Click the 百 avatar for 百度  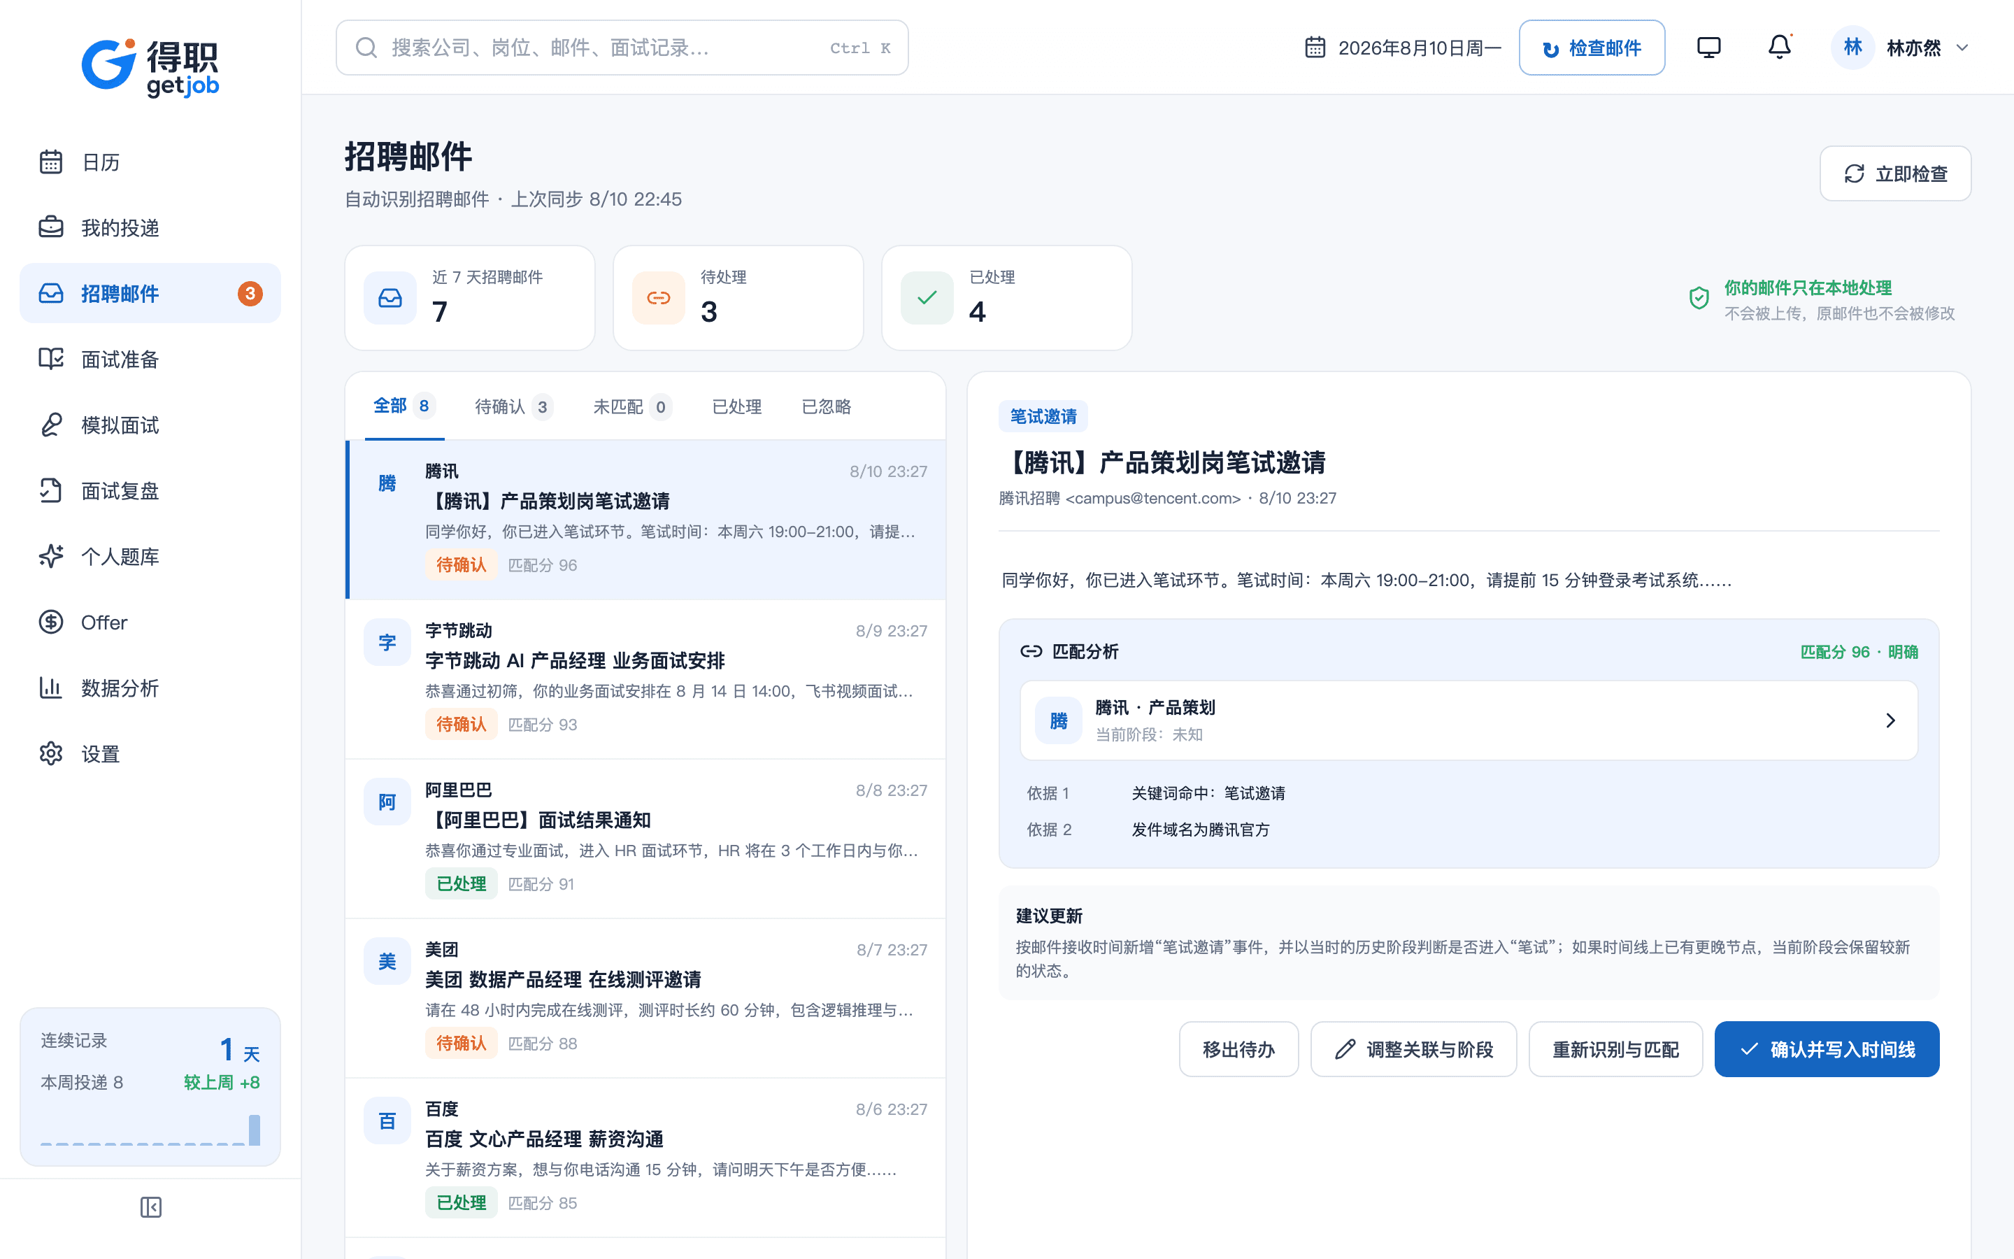[387, 1121]
